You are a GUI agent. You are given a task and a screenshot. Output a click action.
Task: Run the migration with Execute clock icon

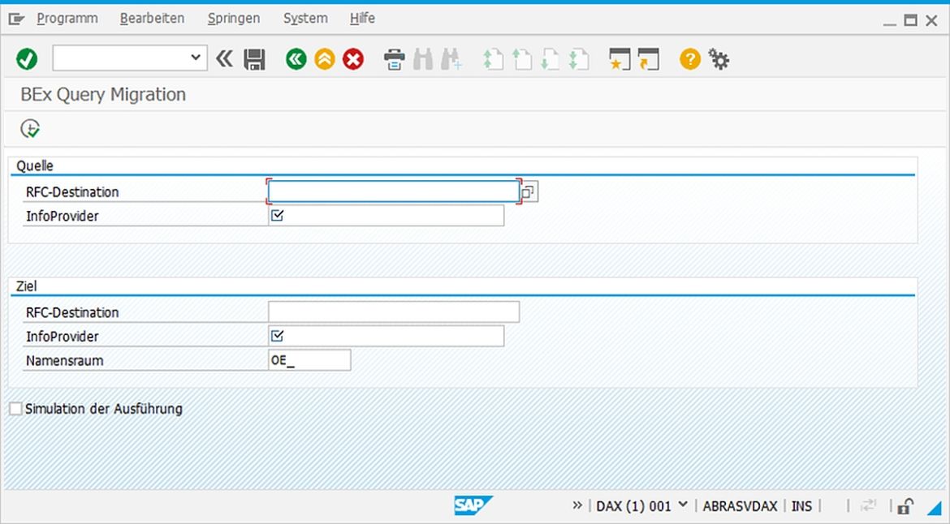click(x=30, y=128)
